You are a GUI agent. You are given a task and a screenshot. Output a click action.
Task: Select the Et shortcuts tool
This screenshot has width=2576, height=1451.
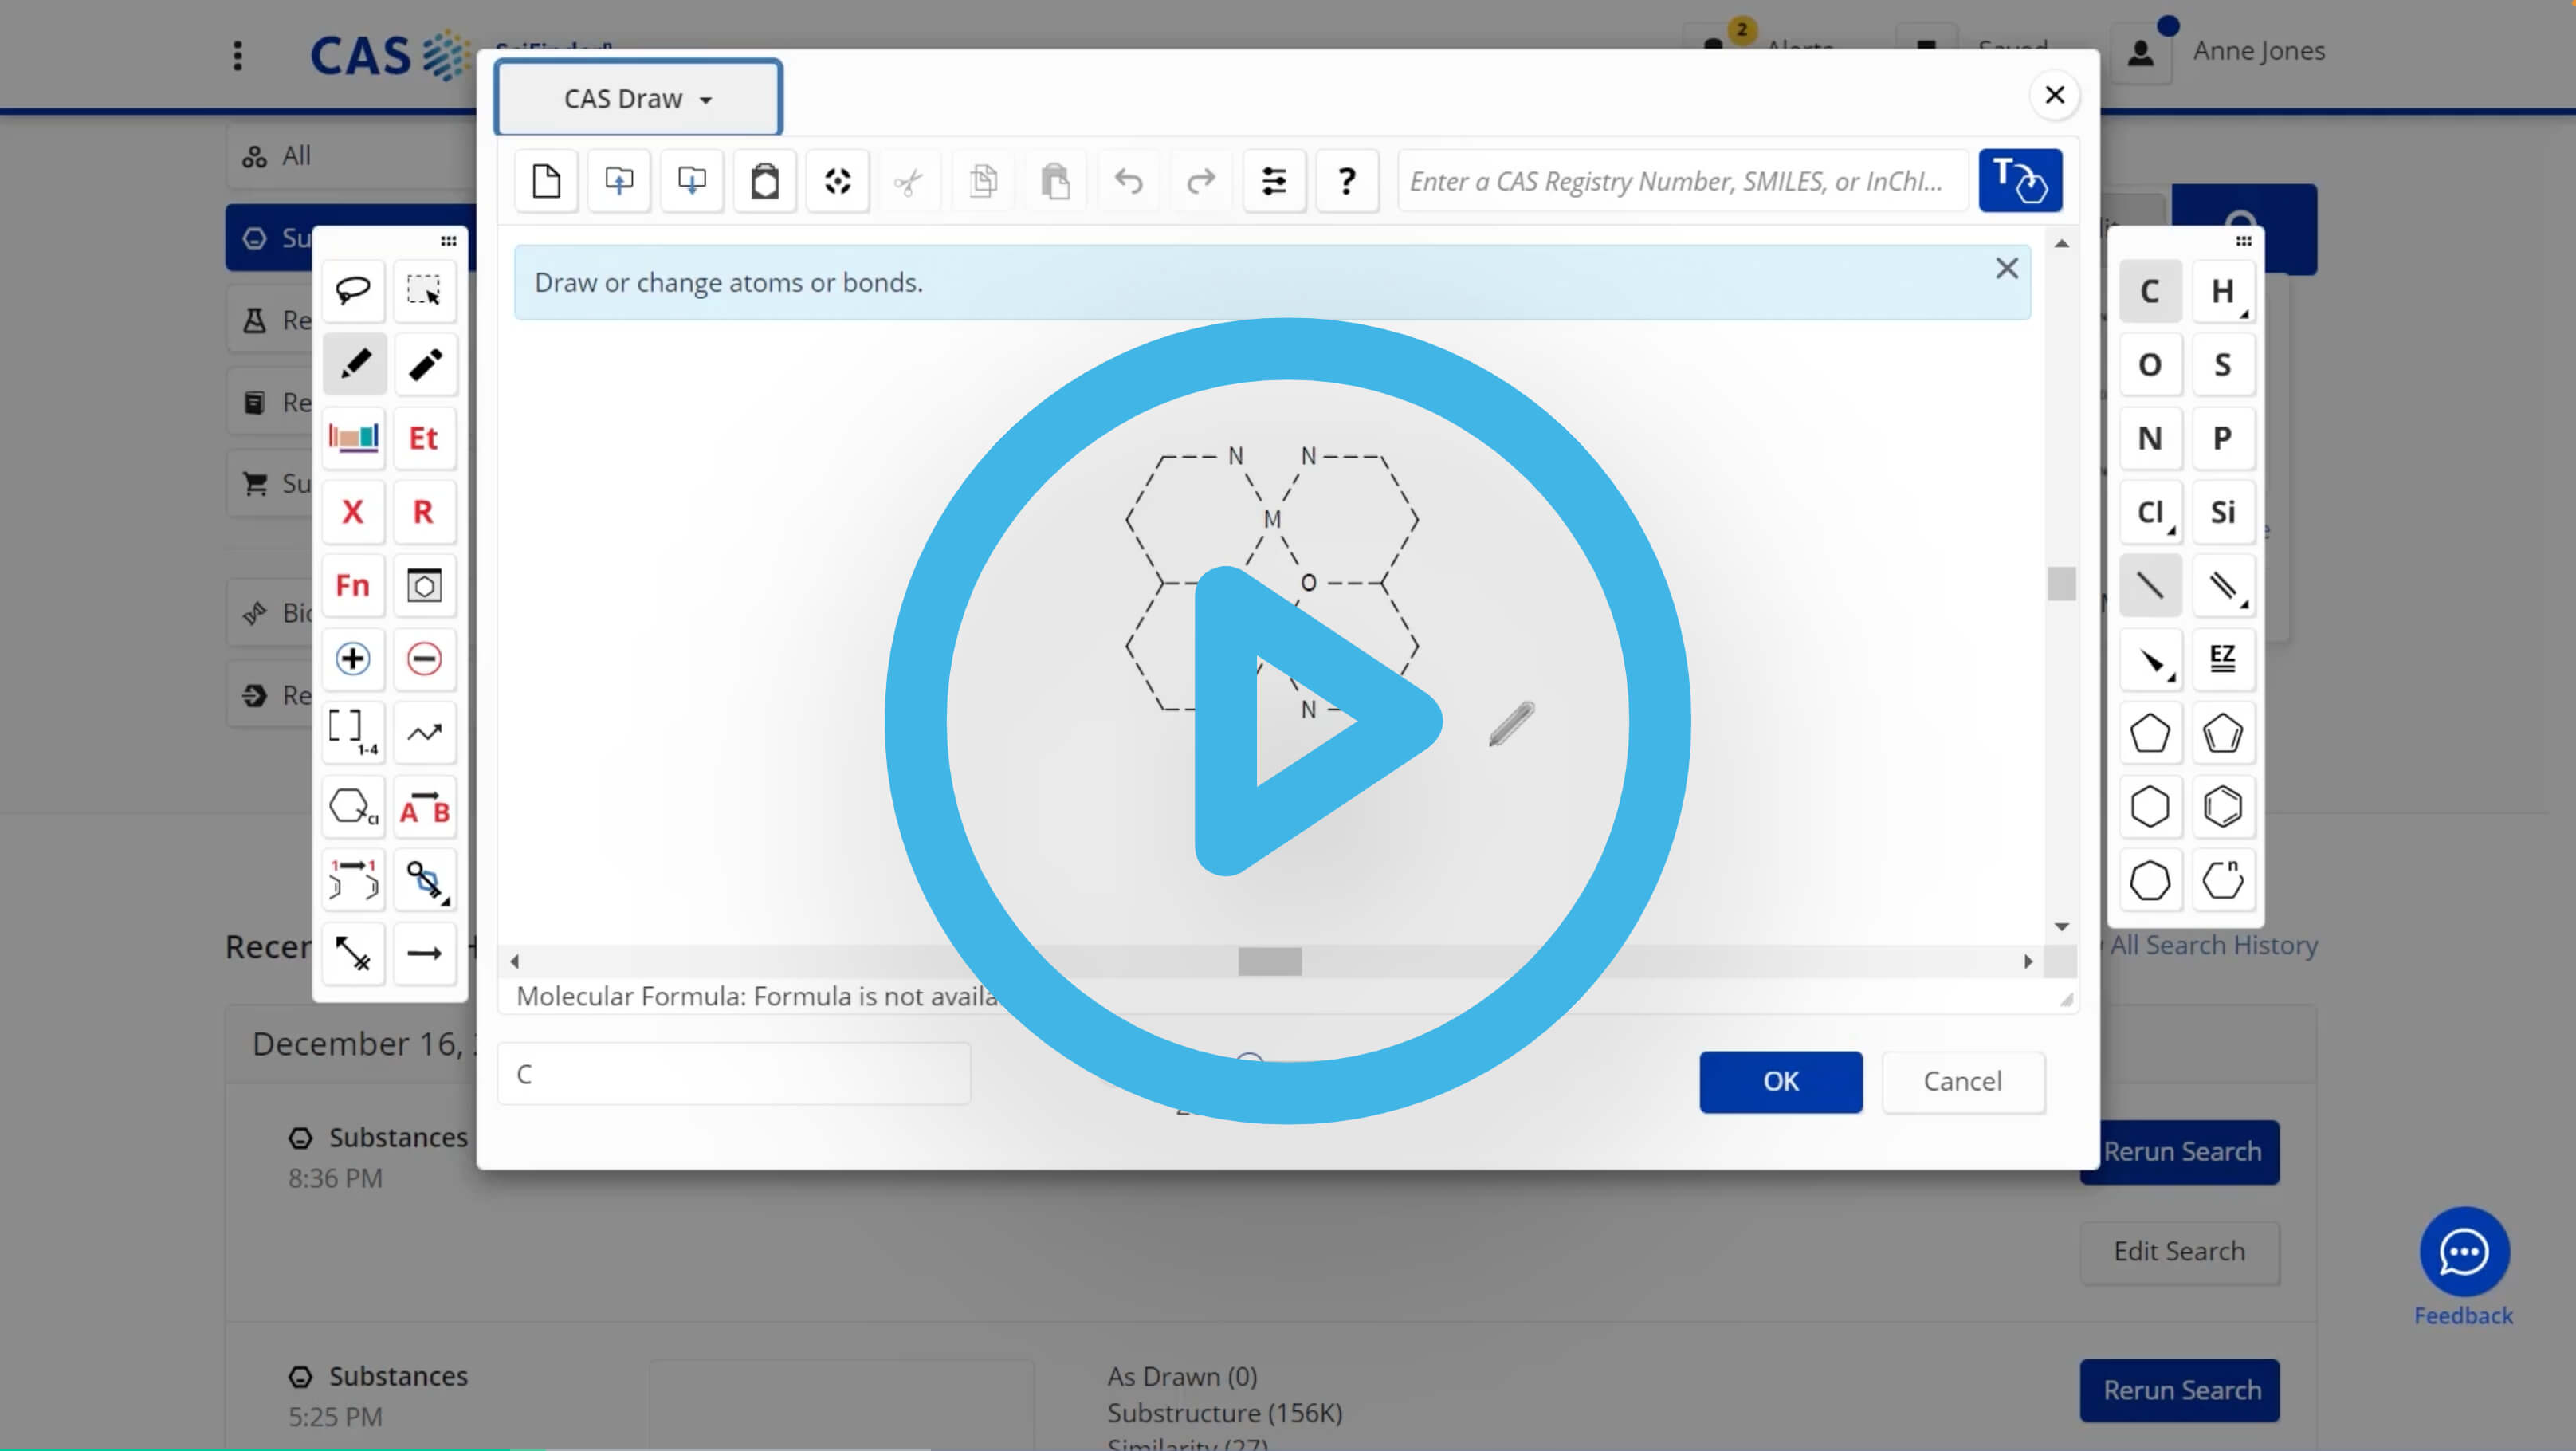click(x=424, y=438)
